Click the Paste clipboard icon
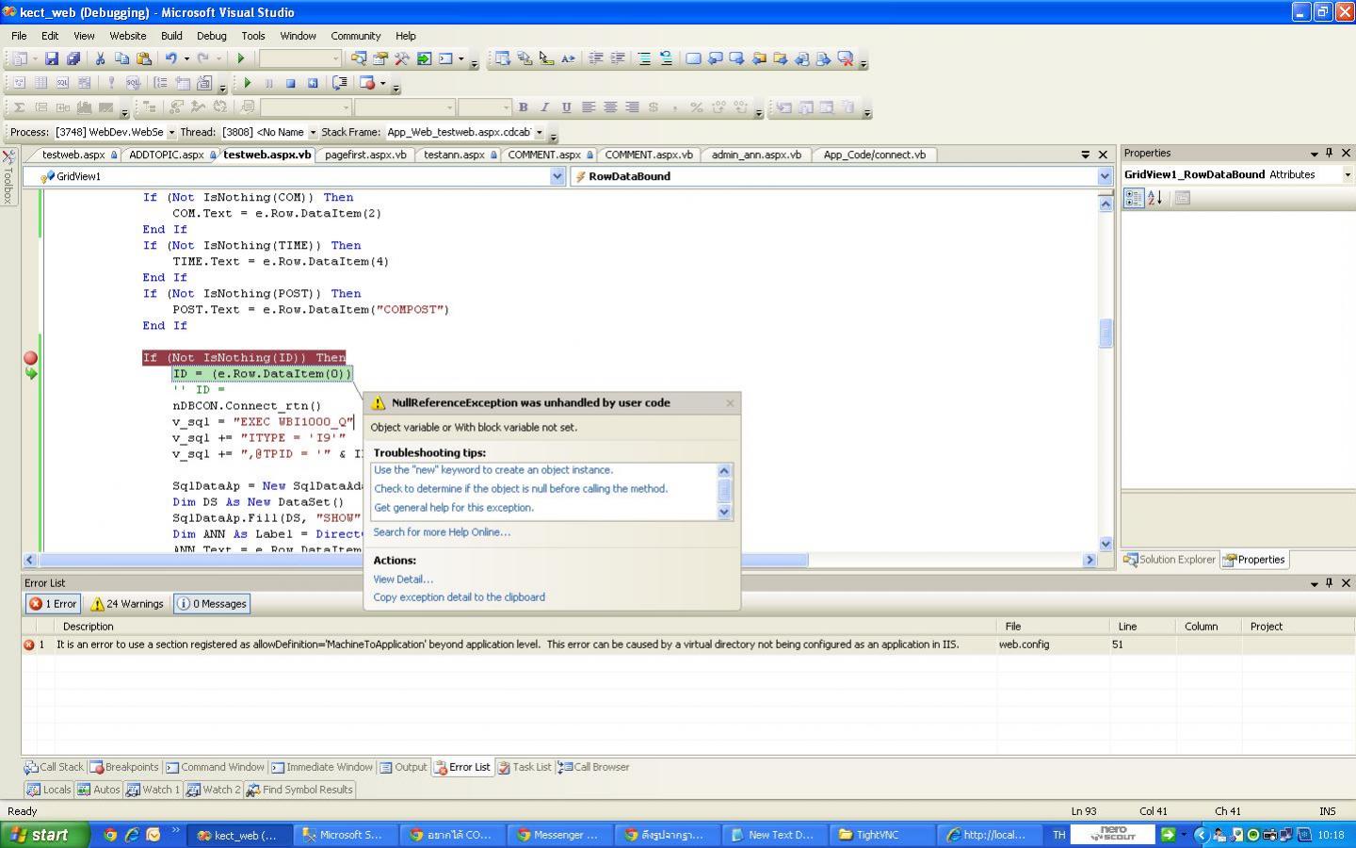Image resolution: width=1356 pixels, height=848 pixels. click(143, 58)
